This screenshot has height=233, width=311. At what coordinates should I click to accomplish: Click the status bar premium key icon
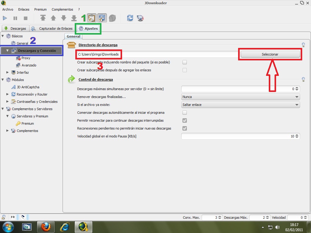[3, 217]
